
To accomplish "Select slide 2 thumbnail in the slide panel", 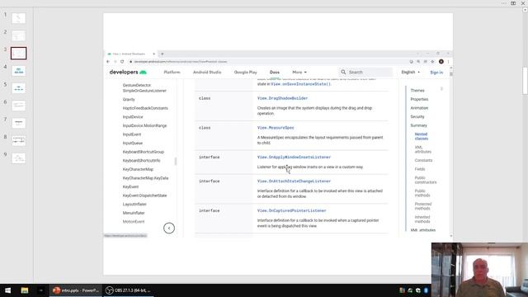I will [18, 35].
